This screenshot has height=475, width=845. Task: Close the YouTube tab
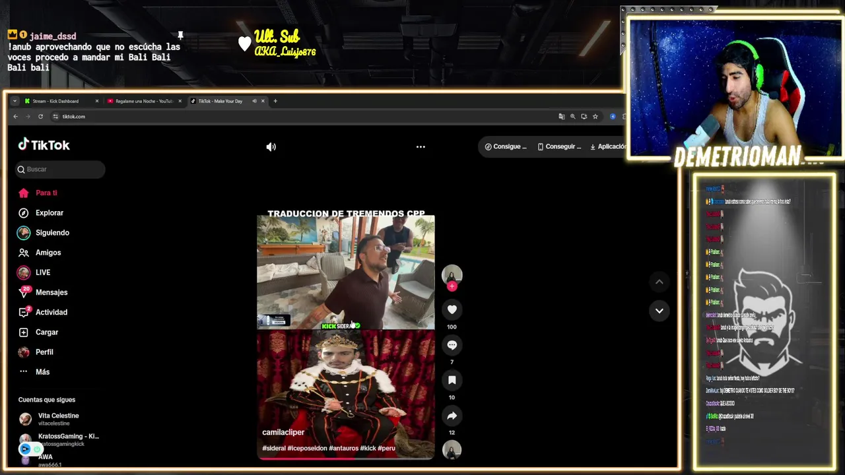(x=180, y=101)
